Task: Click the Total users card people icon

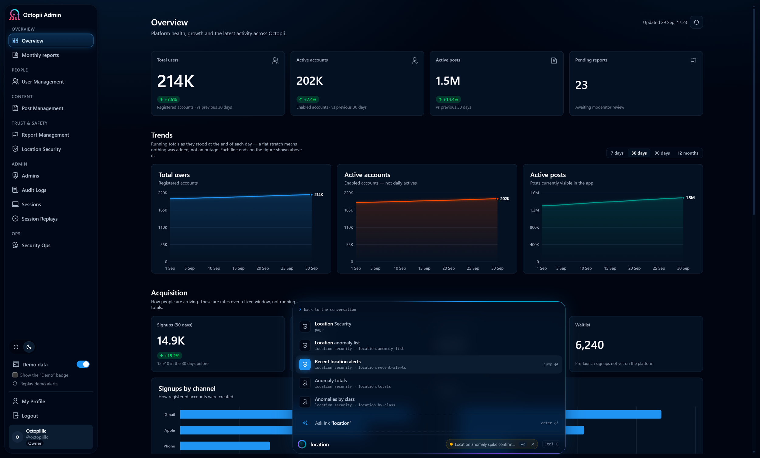Action: pyautogui.click(x=275, y=60)
